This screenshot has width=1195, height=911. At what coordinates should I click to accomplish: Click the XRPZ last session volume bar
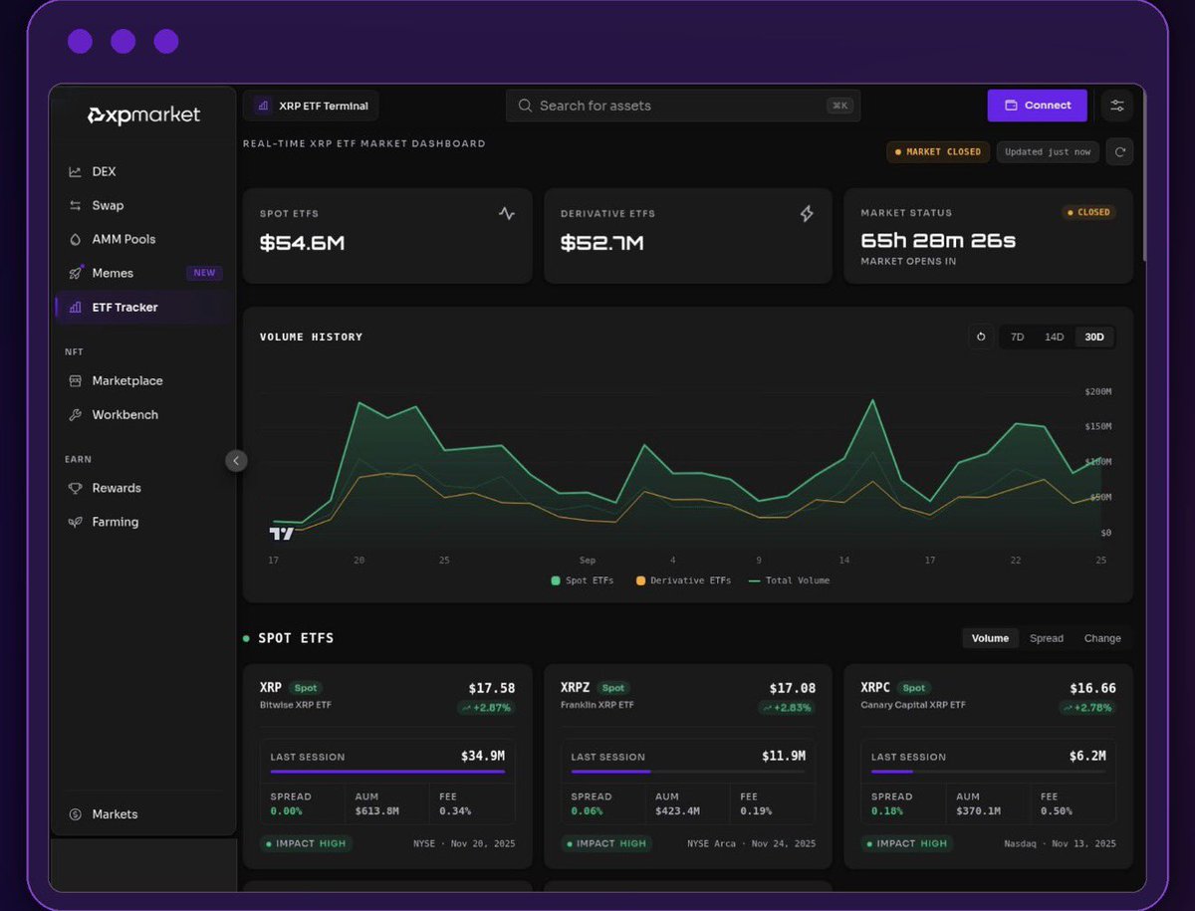coord(688,771)
